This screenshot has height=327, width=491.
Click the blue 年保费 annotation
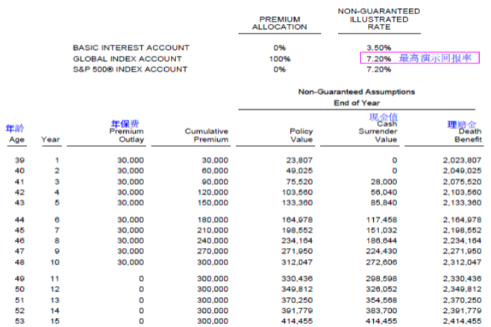coord(125,124)
